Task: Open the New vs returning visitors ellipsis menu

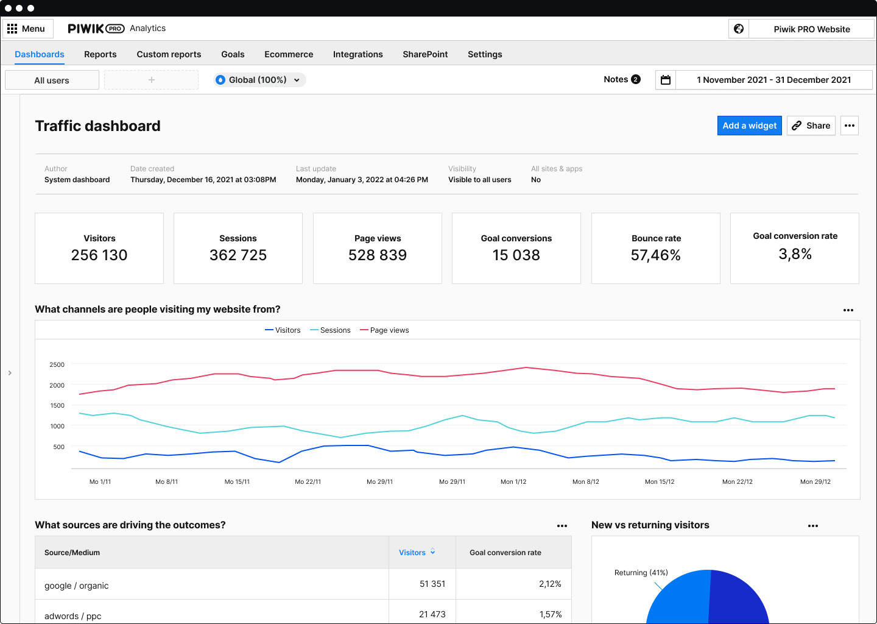Action: coord(813,525)
